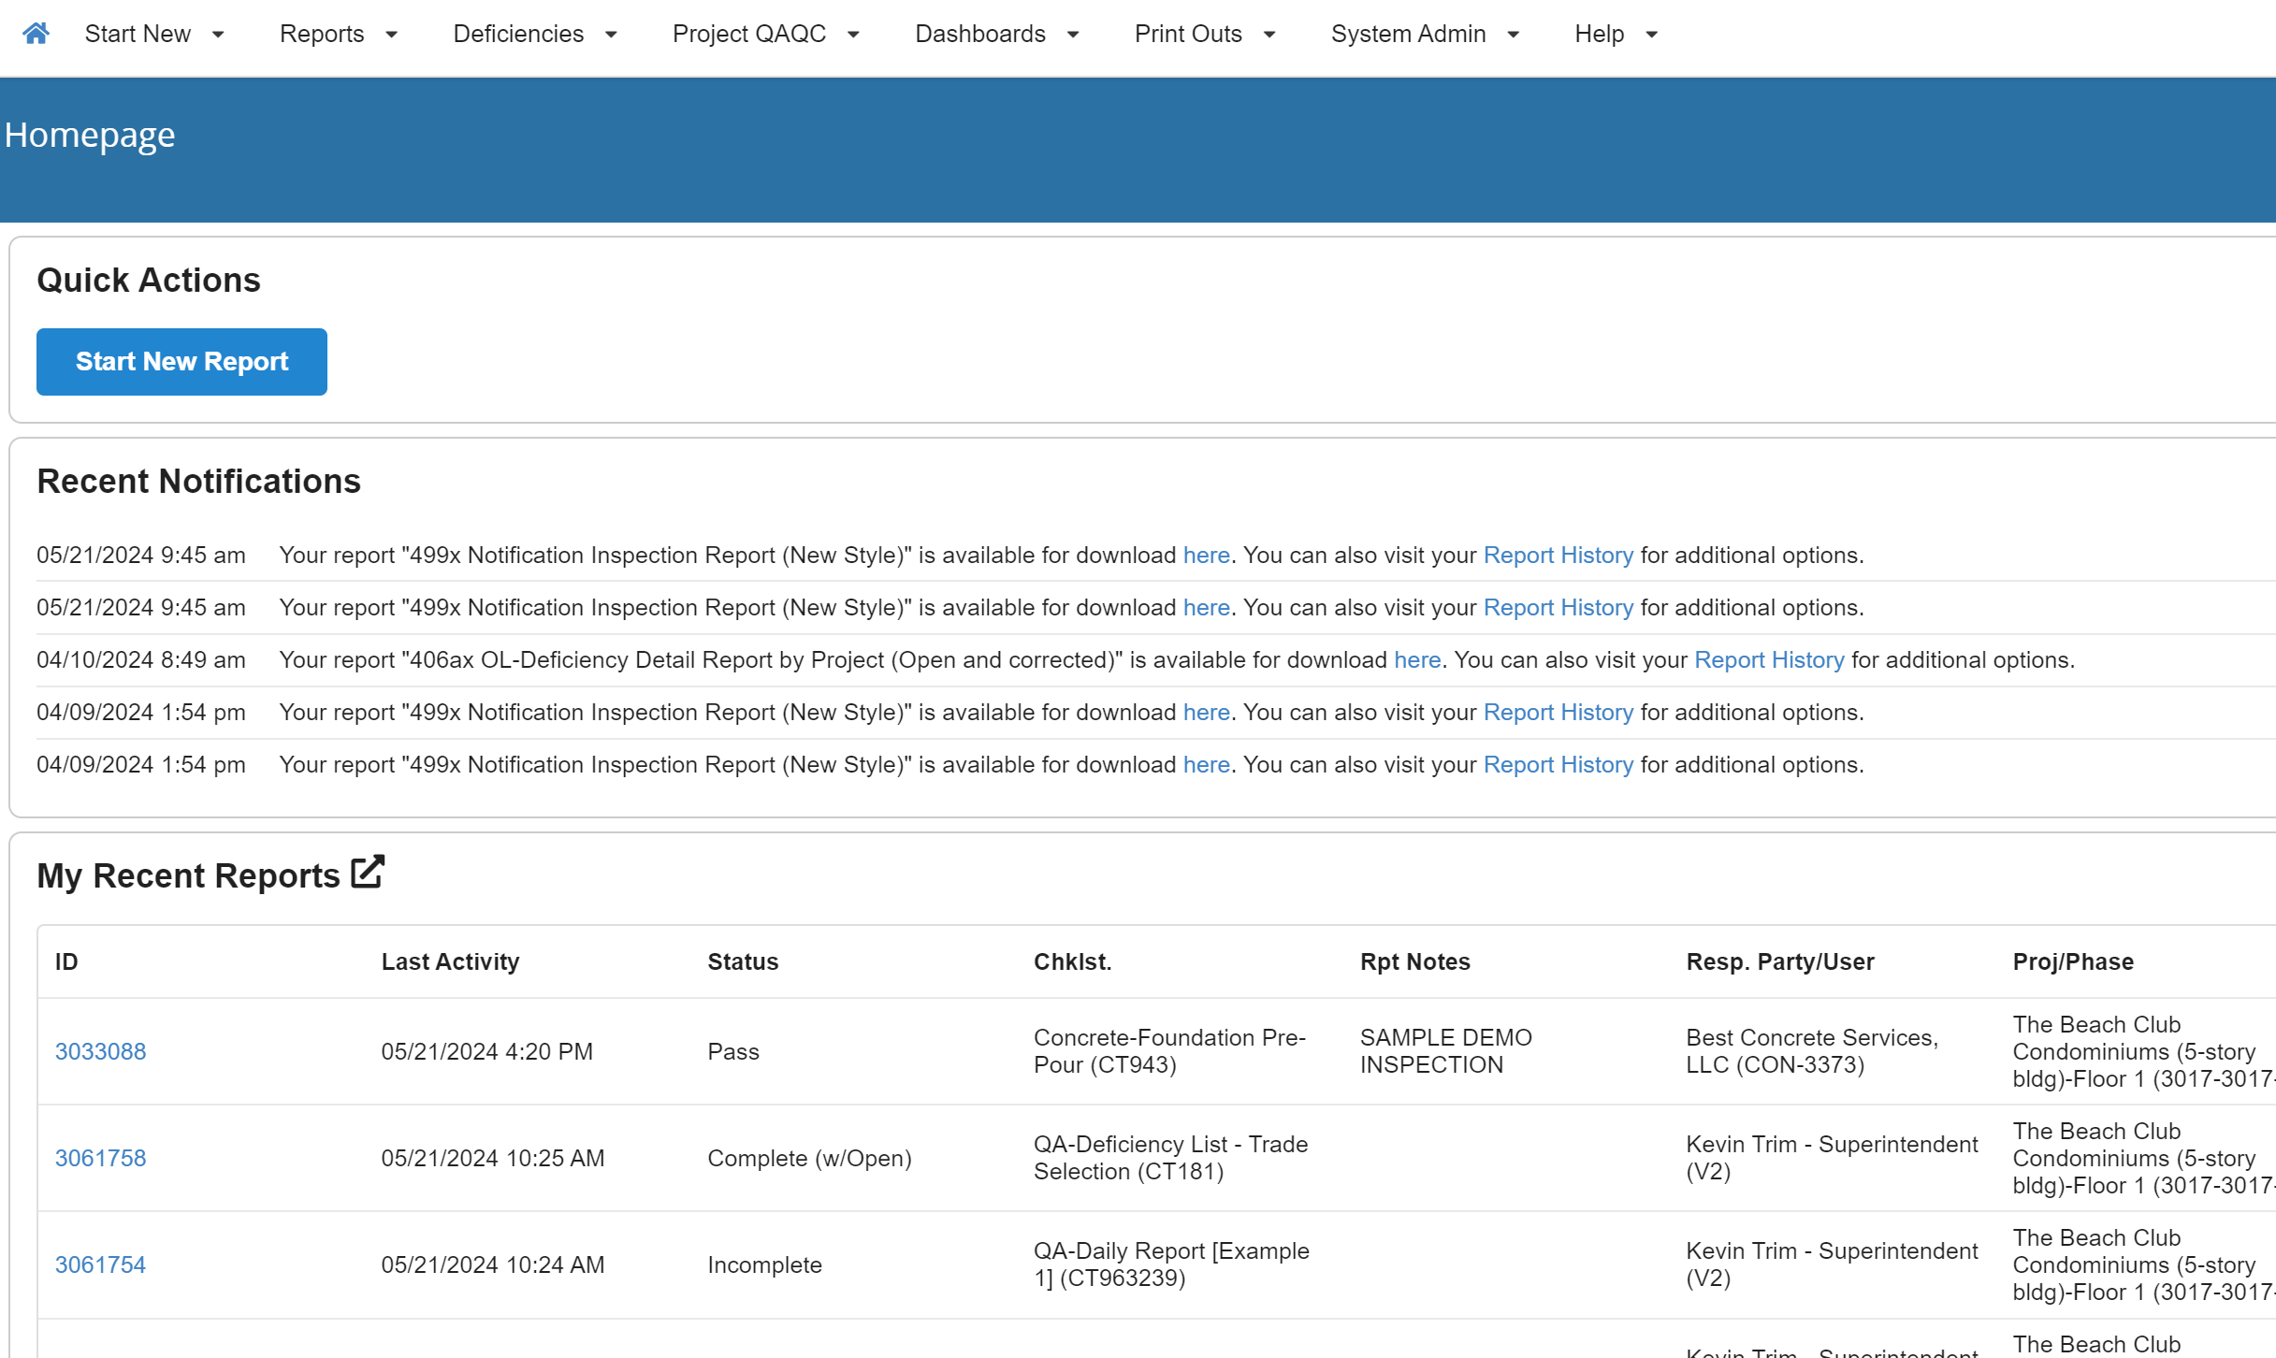
Task: Open report ID 3061758
Action: click(100, 1158)
